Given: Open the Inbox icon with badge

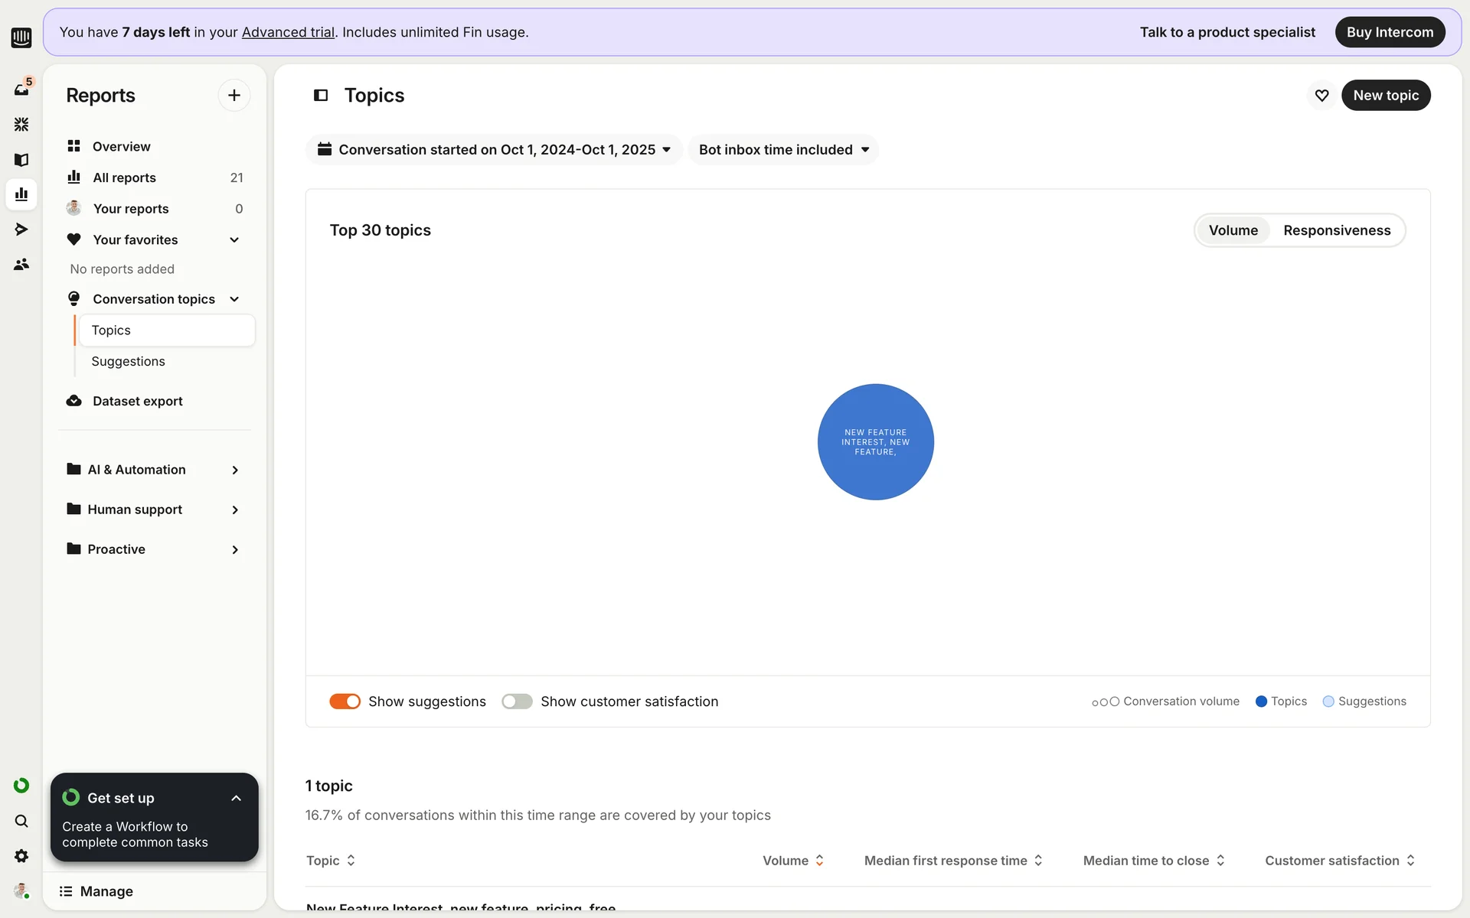Looking at the screenshot, I should tap(21, 89).
